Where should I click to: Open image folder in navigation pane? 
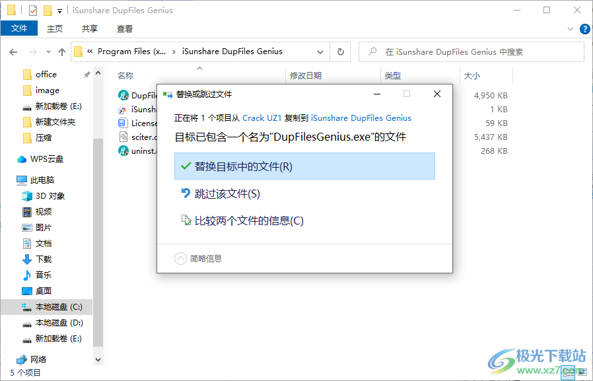pos(48,90)
